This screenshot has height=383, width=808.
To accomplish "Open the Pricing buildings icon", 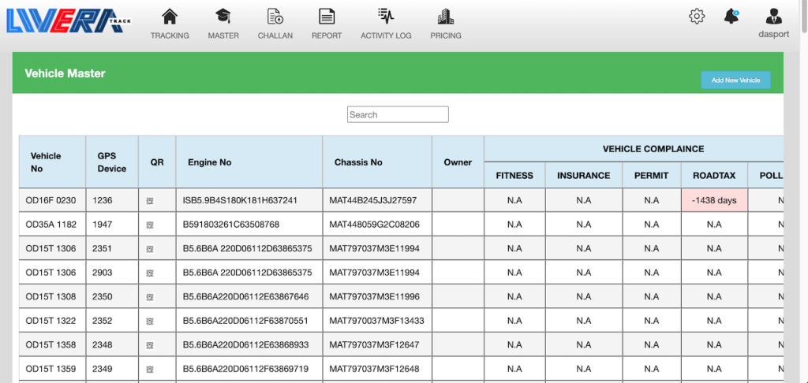I will pos(446,17).
